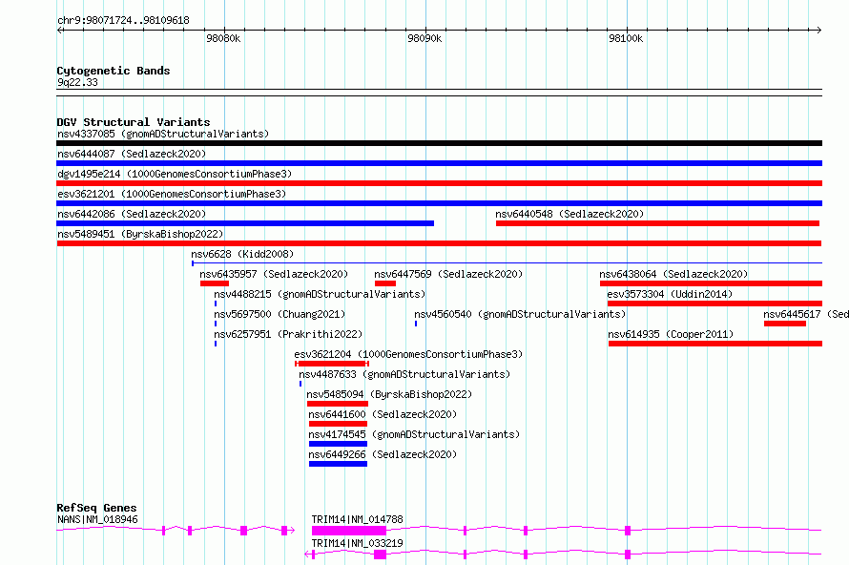Click the 9q22.33 cytogenetic band label

(77, 82)
